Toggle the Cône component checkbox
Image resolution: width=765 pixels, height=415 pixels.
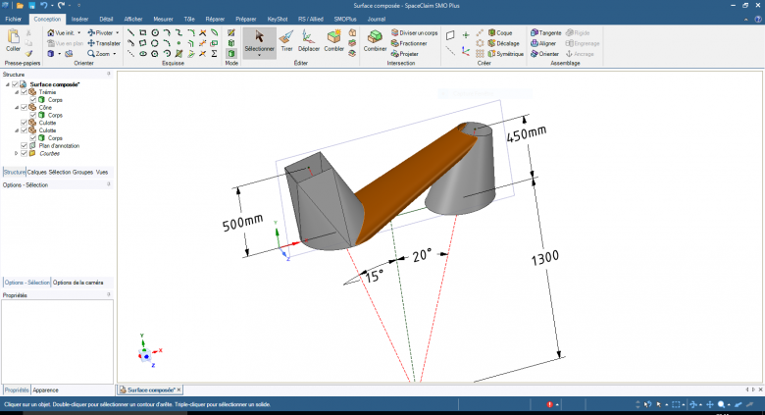click(24, 107)
